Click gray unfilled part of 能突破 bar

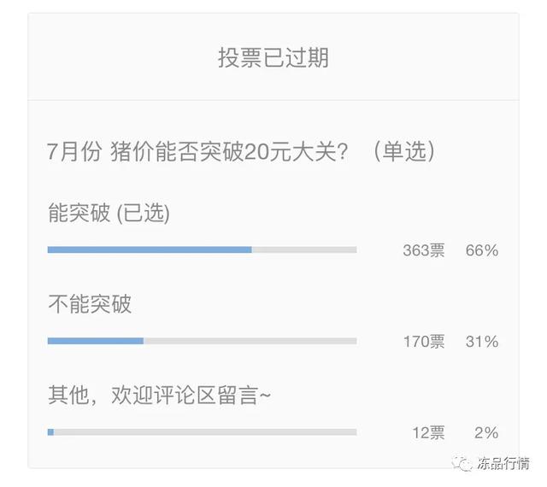(304, 249)
